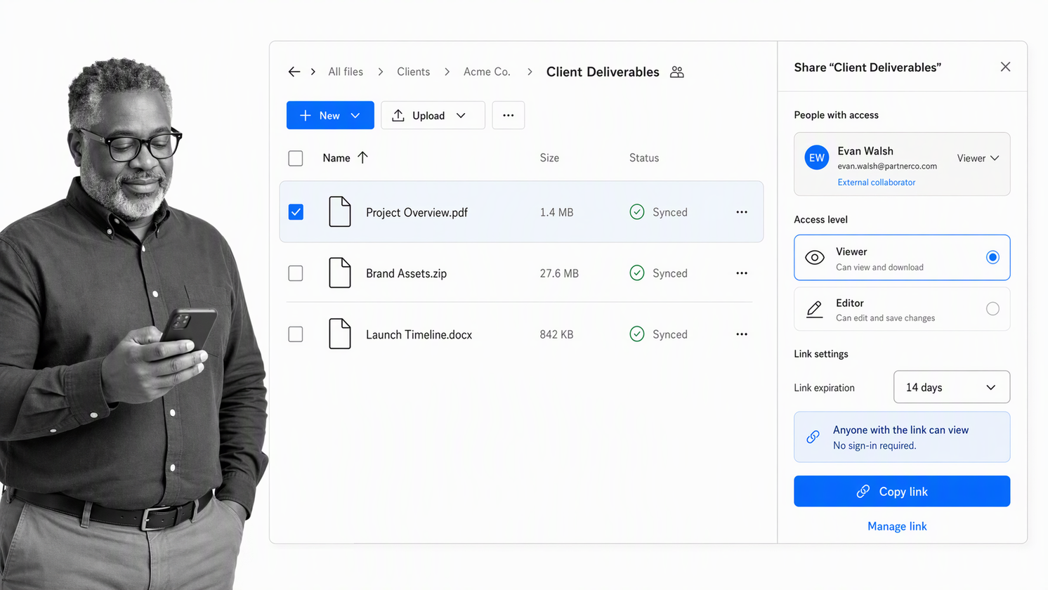Close the Share Client Deliverables panel
This screenshot has width=1048, height=590.
click(x=1006, y=67)
